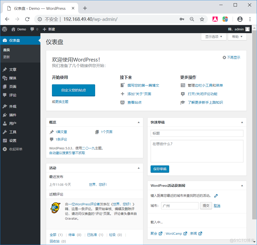Filter comments by 垃圾
Screen dimensions: 257x245
tap(112, 235)
